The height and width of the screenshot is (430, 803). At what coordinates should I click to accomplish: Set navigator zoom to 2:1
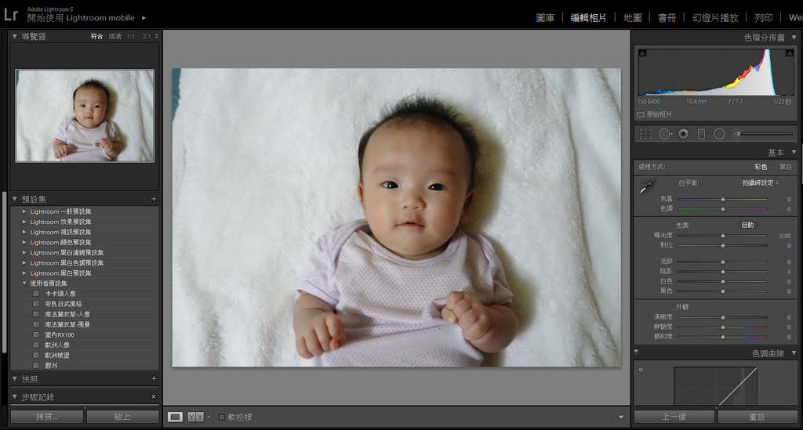(x=147, y=36)
